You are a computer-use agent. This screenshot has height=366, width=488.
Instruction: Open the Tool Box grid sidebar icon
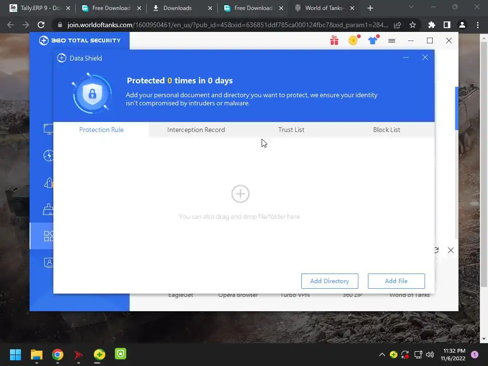click(49, 236)
